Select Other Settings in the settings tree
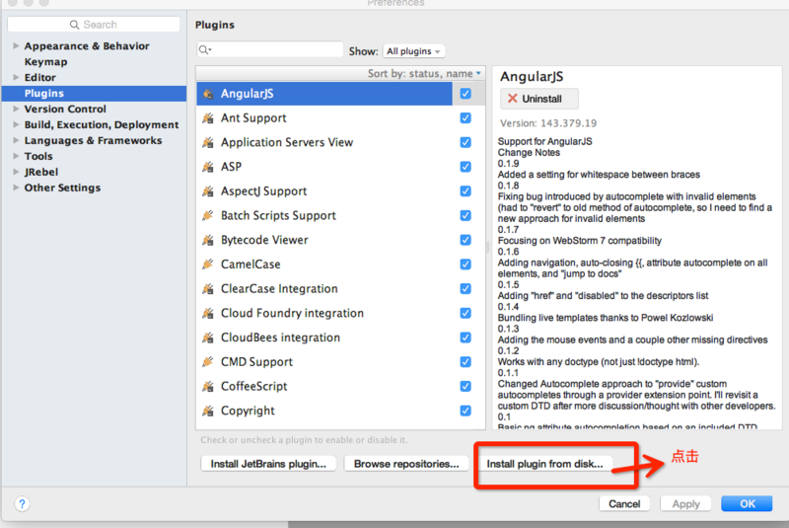The image size is (789, 528). [x=62, y=188]
